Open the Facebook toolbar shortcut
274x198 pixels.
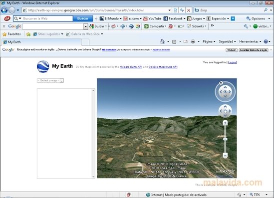point(174,18)
